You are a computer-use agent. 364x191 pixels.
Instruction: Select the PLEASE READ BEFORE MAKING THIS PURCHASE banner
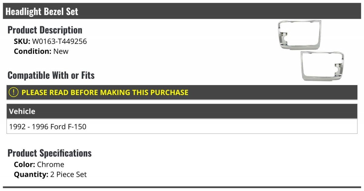pyautogui.click(x=182, y=92)
